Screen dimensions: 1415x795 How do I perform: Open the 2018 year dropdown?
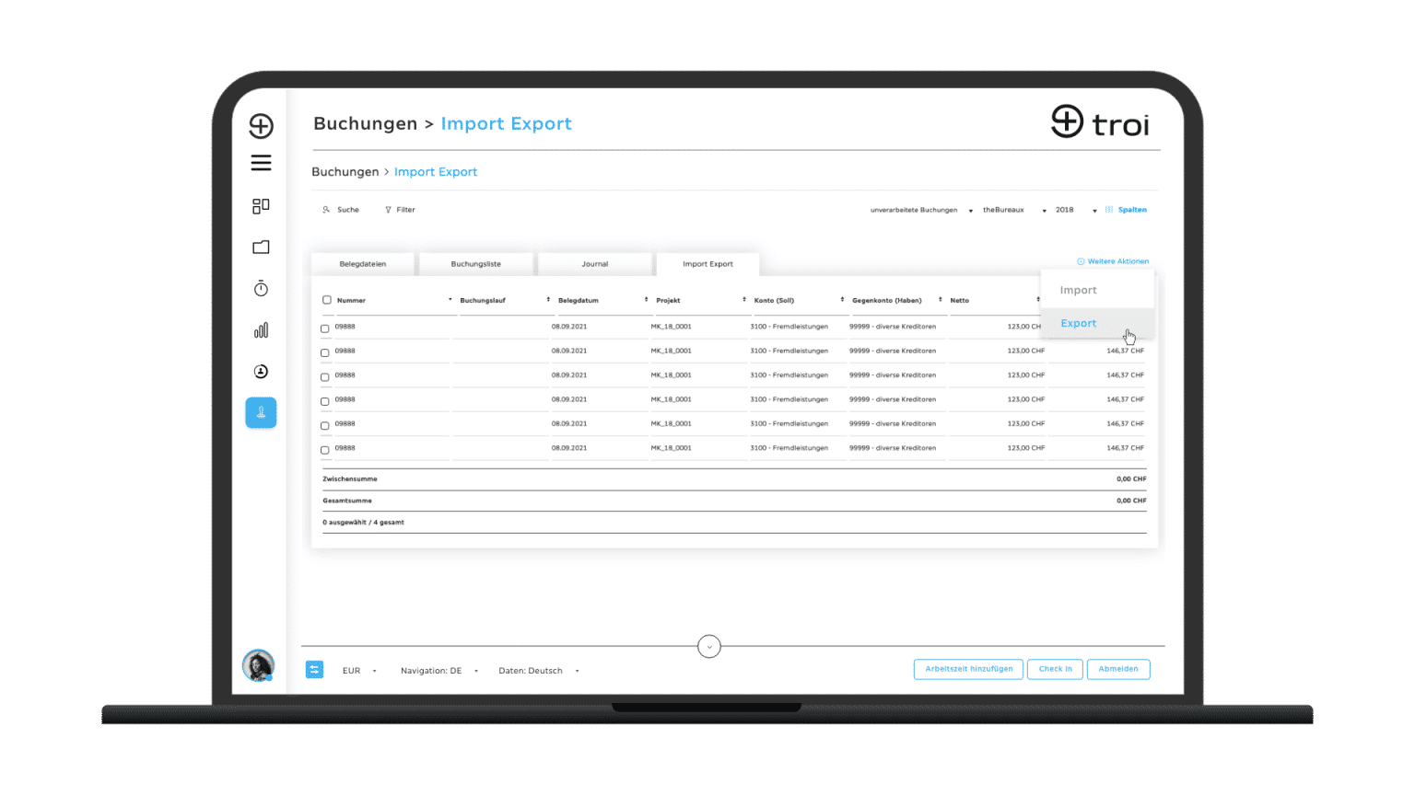click(1076, 210)
